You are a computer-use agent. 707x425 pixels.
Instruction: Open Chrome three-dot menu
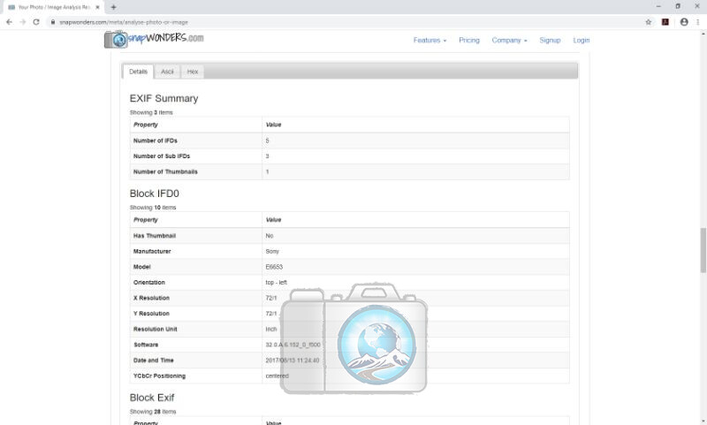[x=698, y=22]
